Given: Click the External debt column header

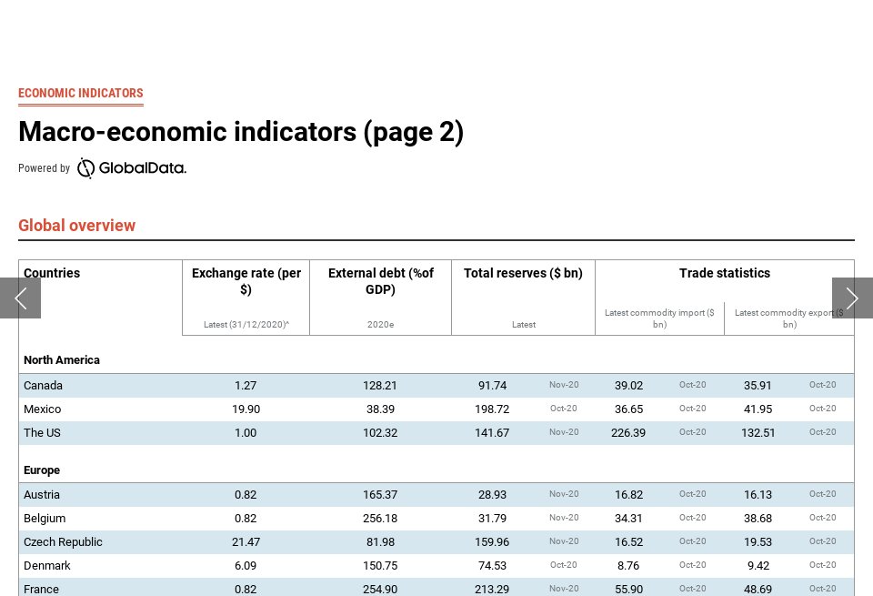Looking at the screenshot, I should [380, 281].
